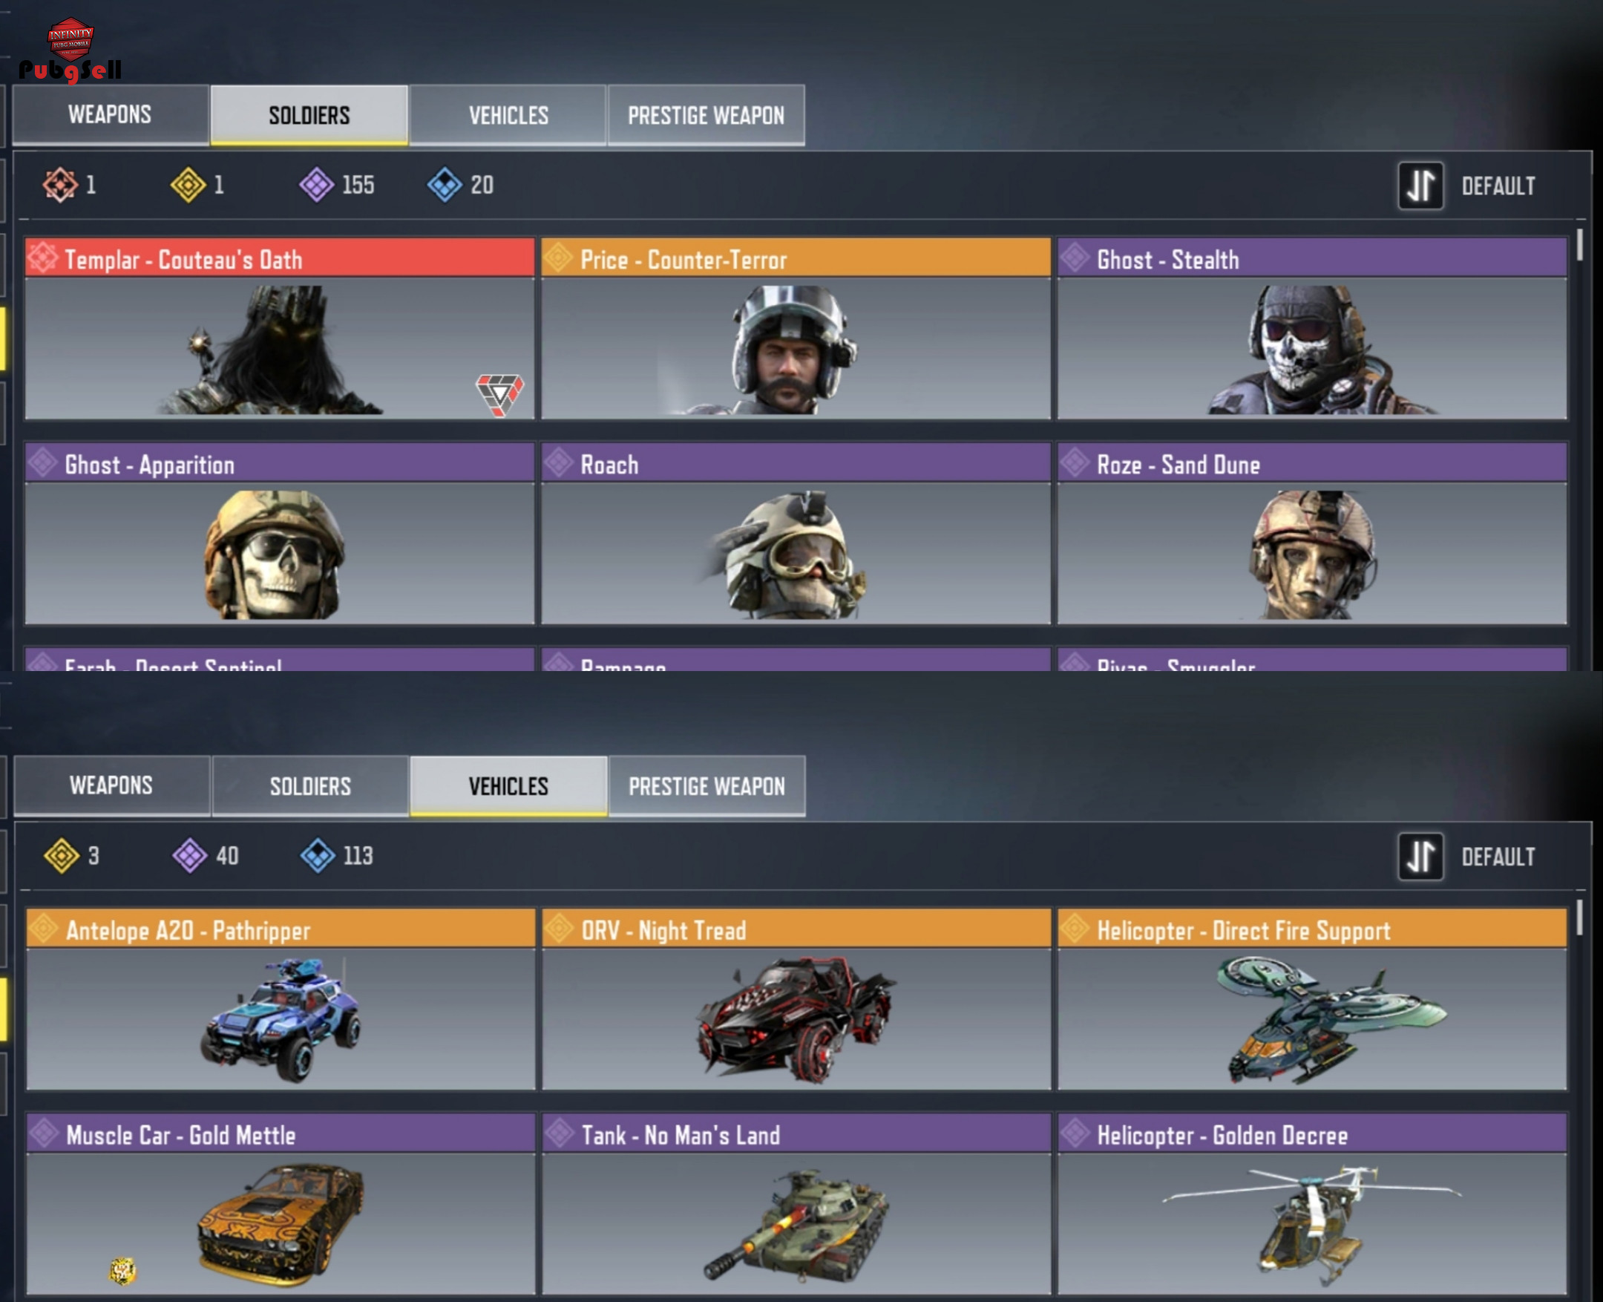Image resolution: width=1603 pixels, height=1302 pixels.
Task: Select Price - Counter-Terror soldier card
Action: click(796, 329)
